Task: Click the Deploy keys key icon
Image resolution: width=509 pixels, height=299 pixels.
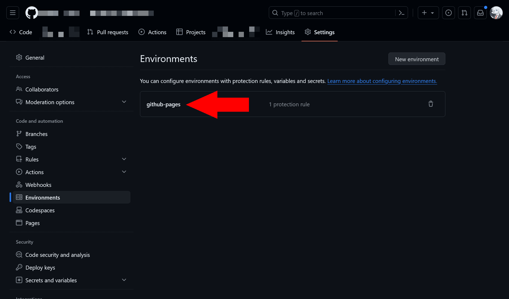Action: pyautogui.click(x=19, y=267)
